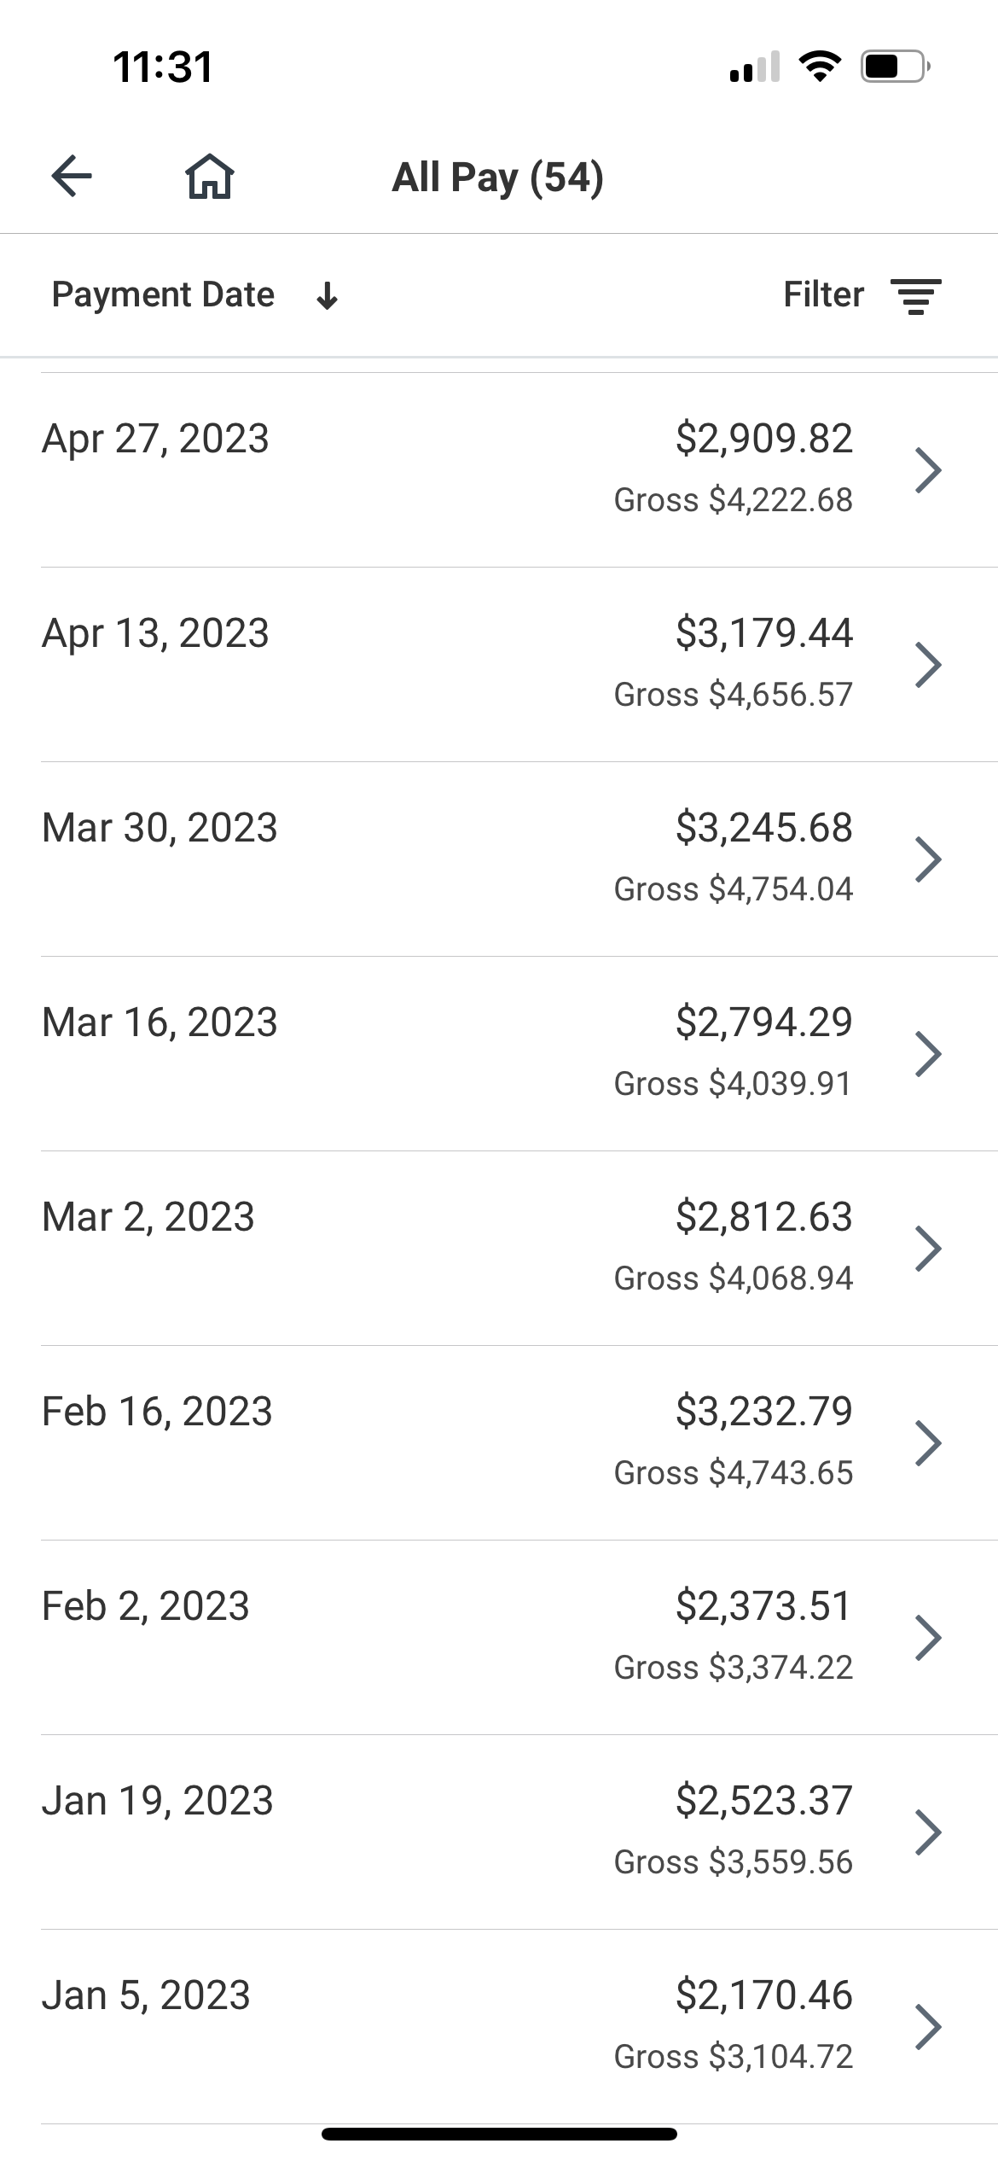Image resolution: width=998 pixels, height=2161 pixels.
Task: Tap the All Pay (54) title
Action: pos(497,178)
